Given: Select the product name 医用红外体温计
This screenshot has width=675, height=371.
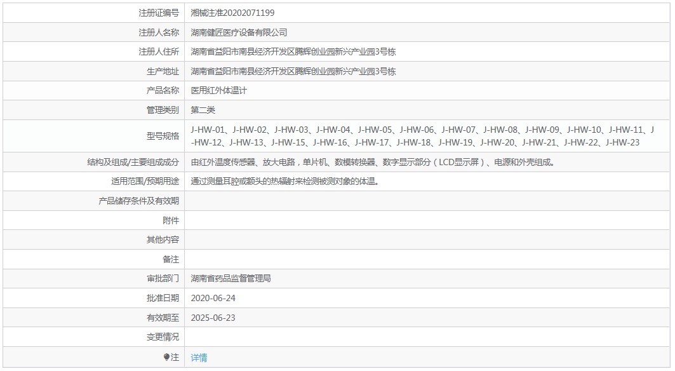Looking at the screenshot, I should pyautogui.click(x=218, y=90).
